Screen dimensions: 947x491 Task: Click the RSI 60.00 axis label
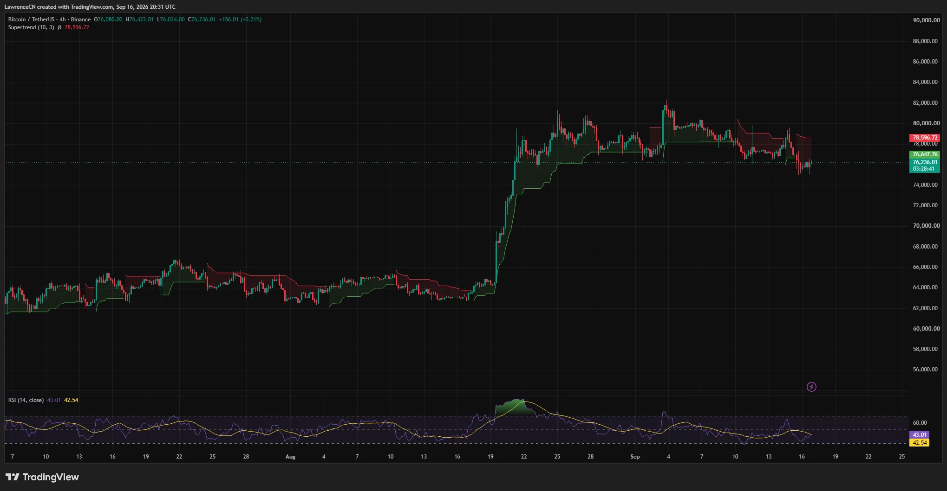coord(920,423)
